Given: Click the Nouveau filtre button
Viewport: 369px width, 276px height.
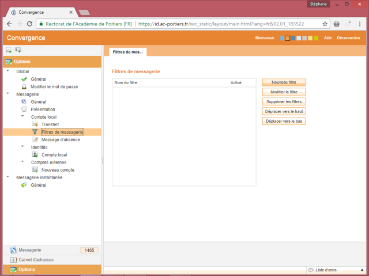Looking at the screenshot, I should pyautogui.click(x=284, y=82).
